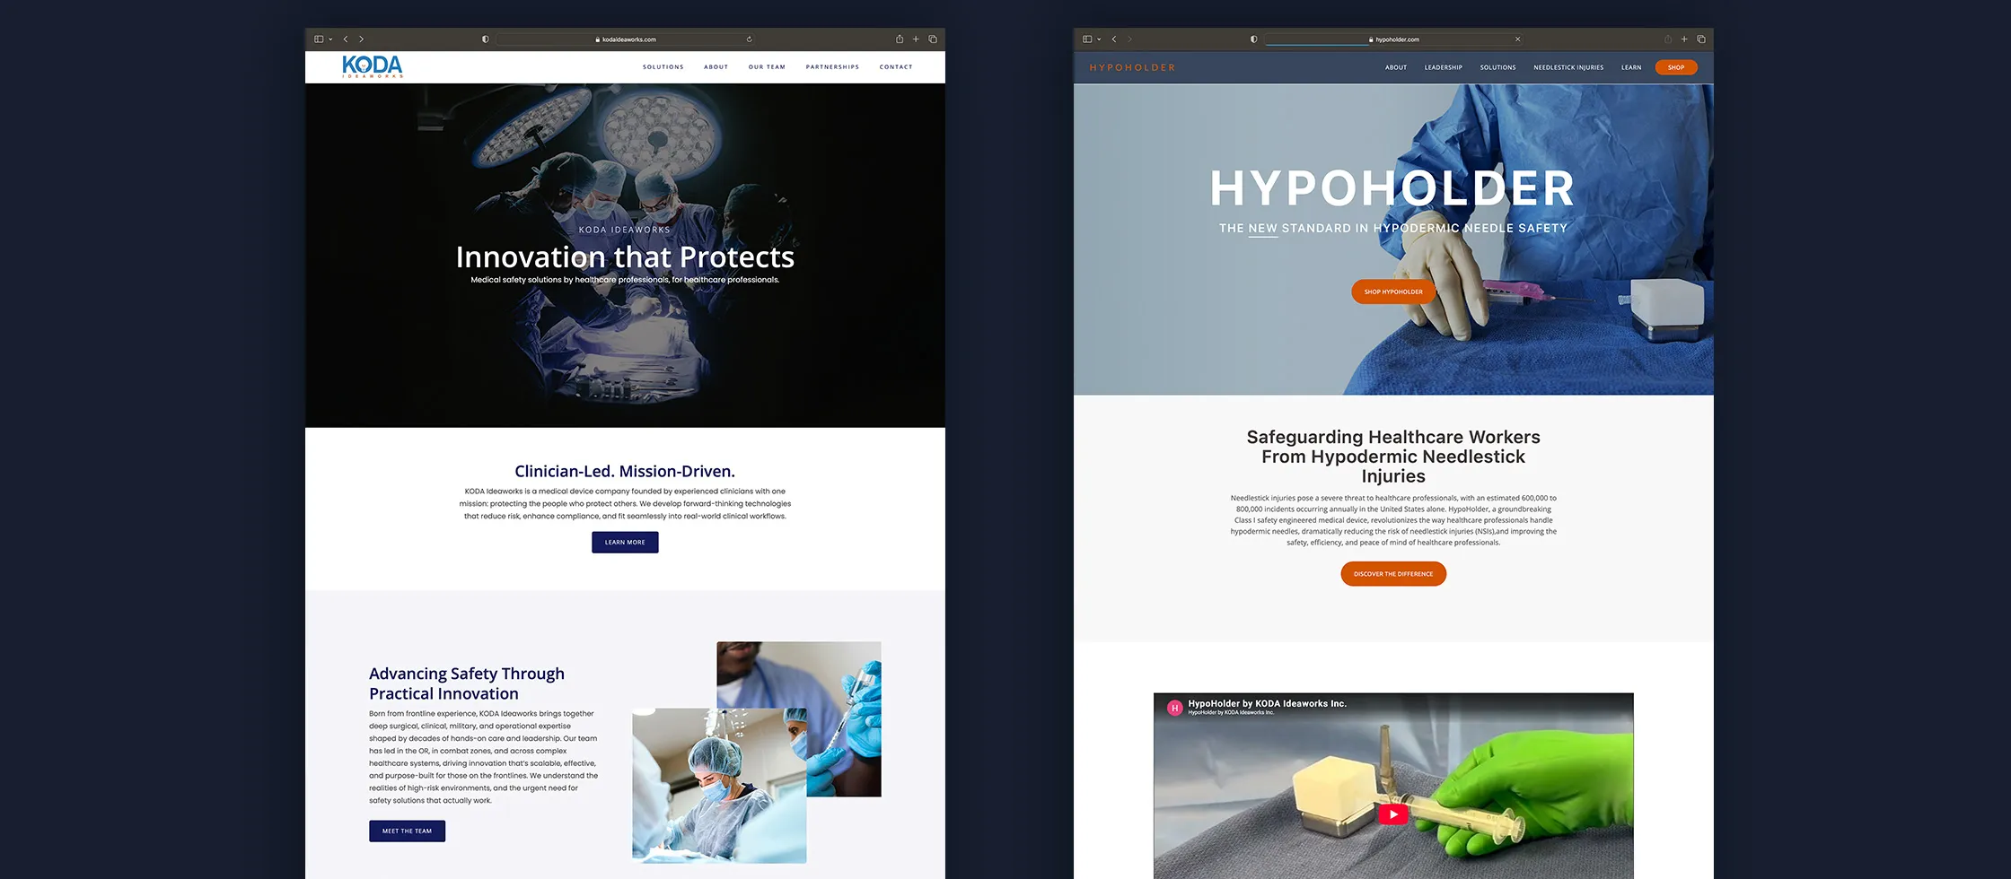The height and width of the screenshot is (879, 2011).
Task: Open Solutions on HypoHolder site
Action: coord(1497,68)
